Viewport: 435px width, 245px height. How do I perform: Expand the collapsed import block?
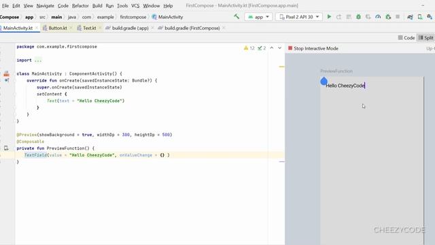(38, 61)
